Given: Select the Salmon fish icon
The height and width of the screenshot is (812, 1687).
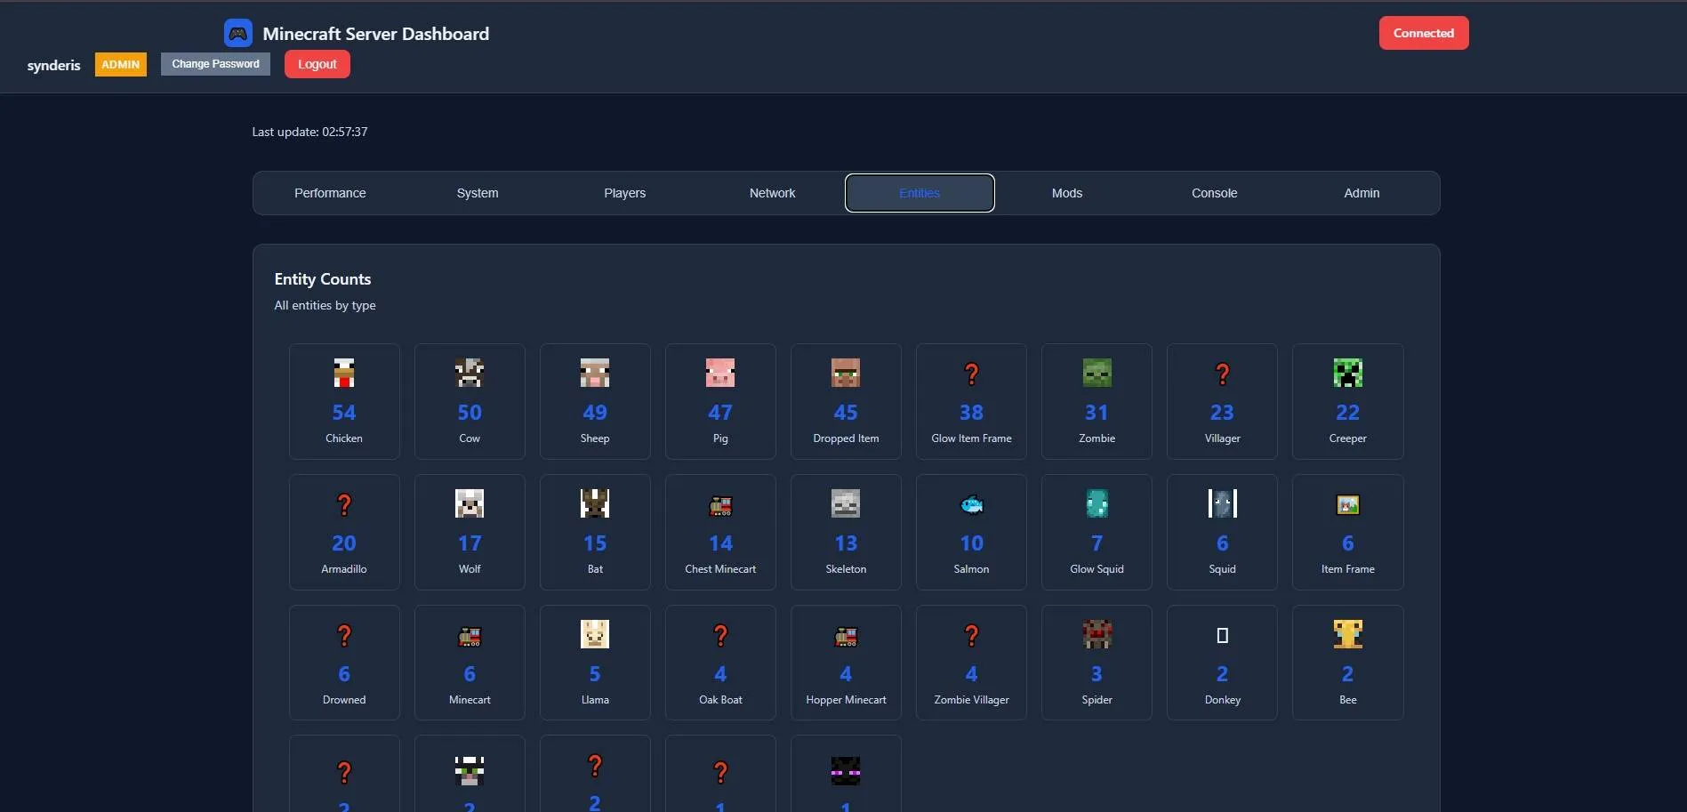Looking at the screenshot, I should pyautogui.click(x=971, y=505).
